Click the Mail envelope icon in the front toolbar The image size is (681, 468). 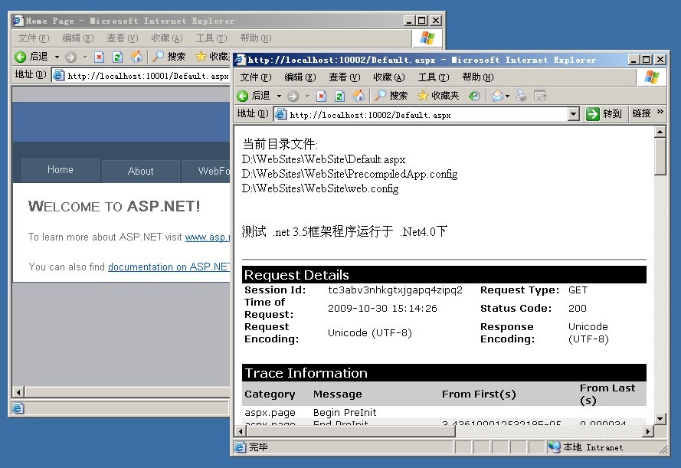pyautogui.click(x=496, y=96)
